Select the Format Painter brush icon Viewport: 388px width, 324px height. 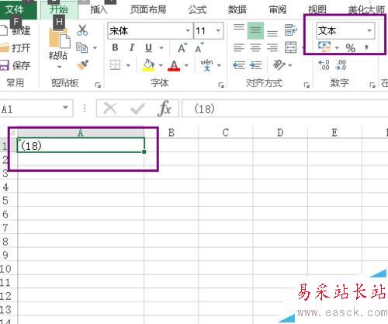(83, 64)
